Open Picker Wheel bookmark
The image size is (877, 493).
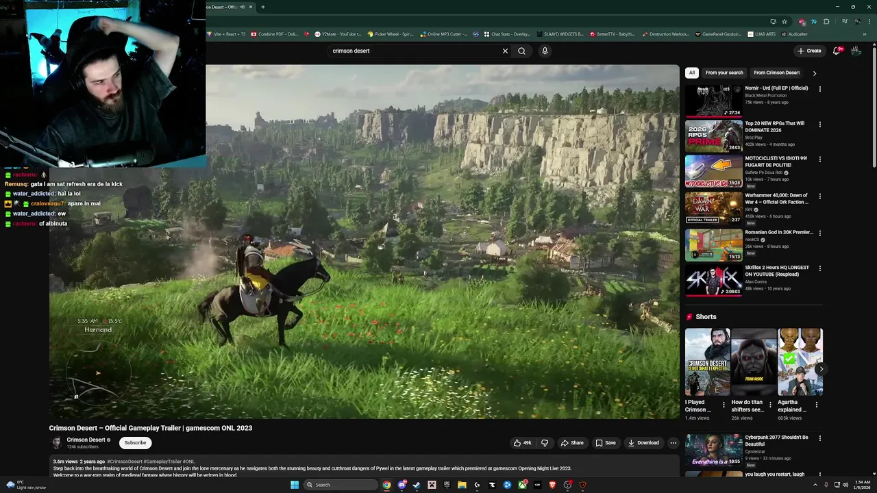[391, 34]
